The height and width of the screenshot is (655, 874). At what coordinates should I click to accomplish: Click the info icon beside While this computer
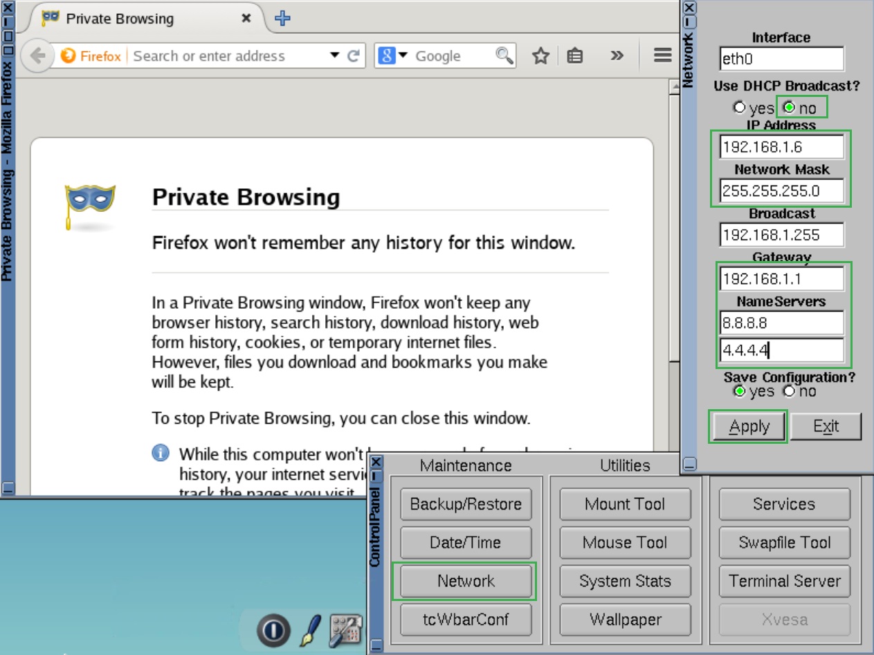(161, 453)
